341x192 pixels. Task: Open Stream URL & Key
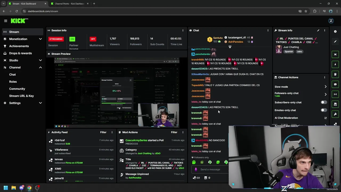click(22, 96)
